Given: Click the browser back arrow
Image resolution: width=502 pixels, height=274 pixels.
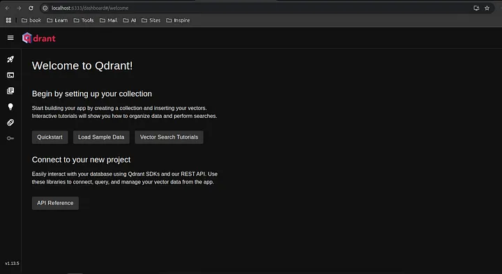Looking at the screenshot, I should (x=8, y=8).
